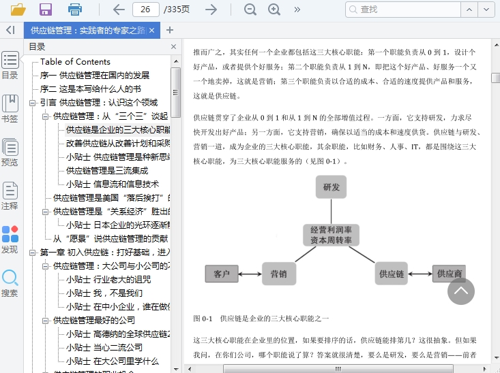Open 小贴士 信息流和信息技术
Screen dimensions: 500x373
pos(113,184)
